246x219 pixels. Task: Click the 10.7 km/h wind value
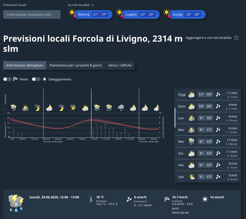(180, 197)
